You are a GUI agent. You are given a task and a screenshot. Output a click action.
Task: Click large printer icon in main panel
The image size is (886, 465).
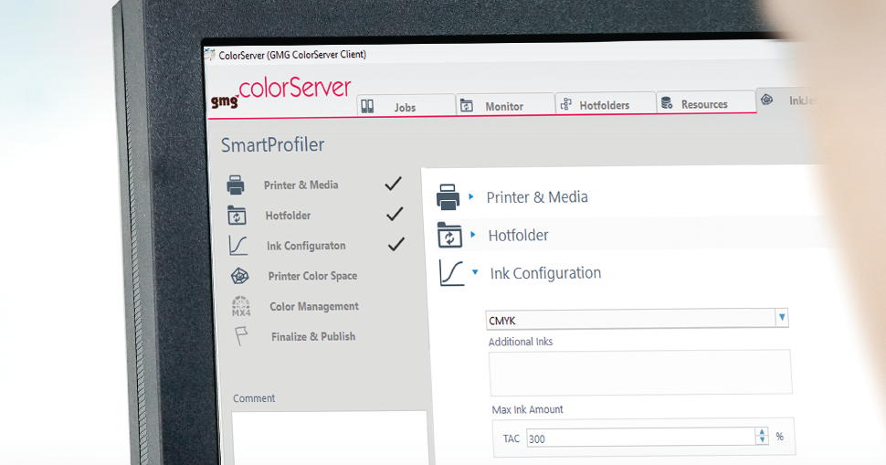click(448, 197)
